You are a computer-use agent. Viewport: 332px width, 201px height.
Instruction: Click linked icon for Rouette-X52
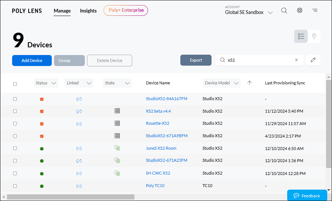[x=79, y=124]
